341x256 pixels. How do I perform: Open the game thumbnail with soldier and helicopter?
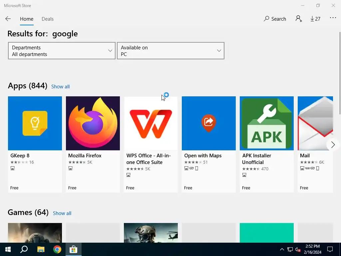(151, 233)
